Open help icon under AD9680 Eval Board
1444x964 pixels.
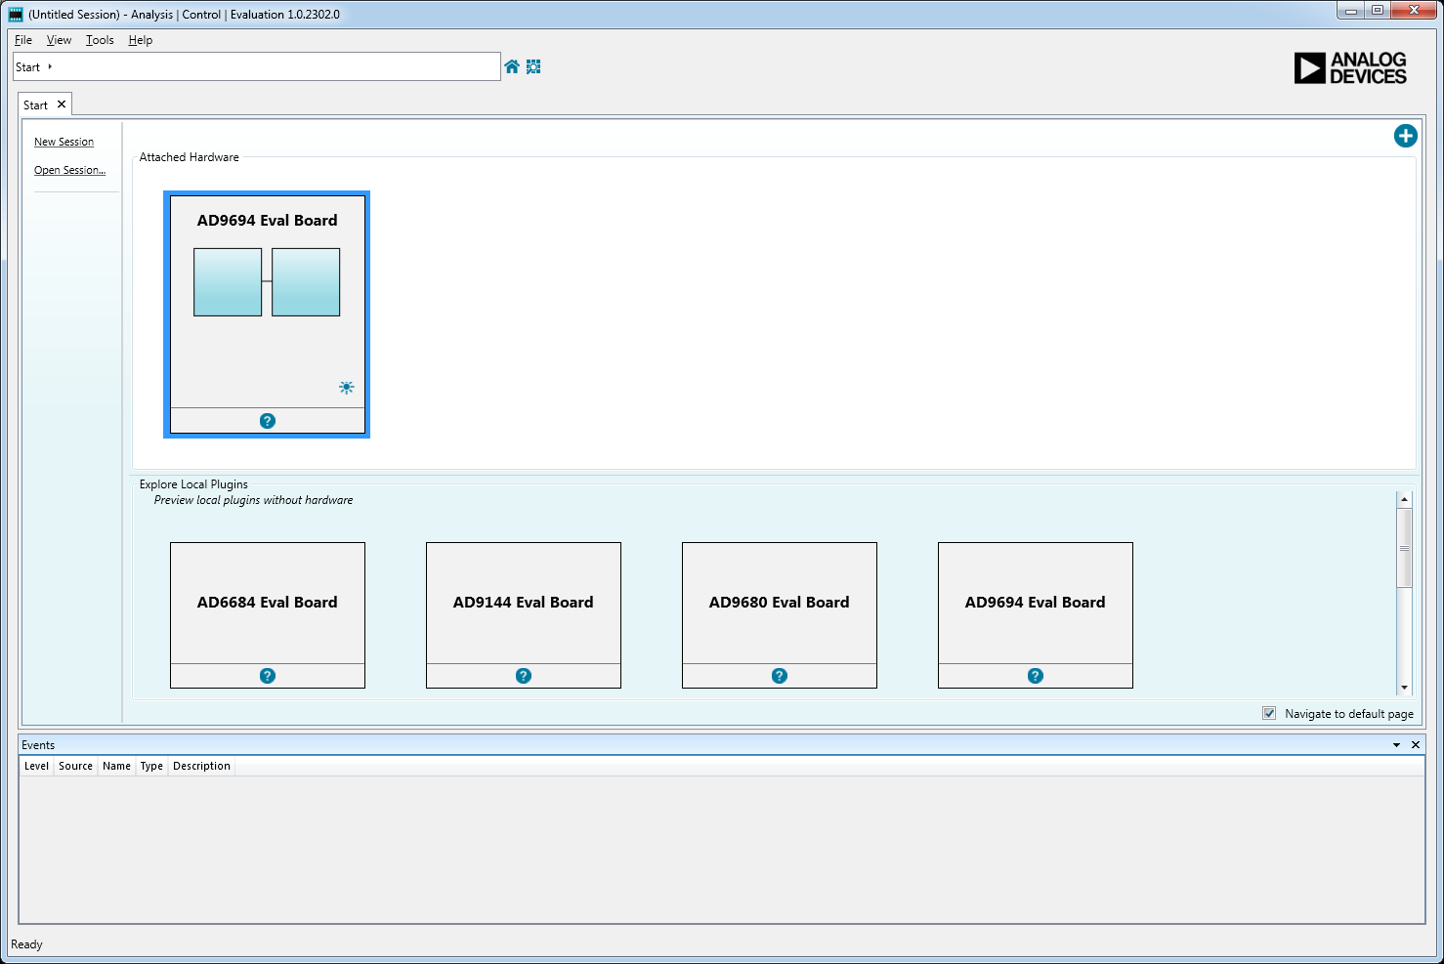coord(780,676)
